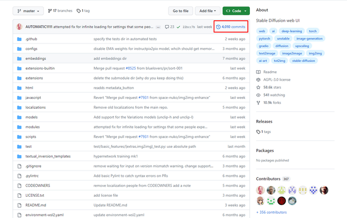Click the 'add embeddings dir' commit message
Viewport: 347px width, 218px height.
pos(110,58)
